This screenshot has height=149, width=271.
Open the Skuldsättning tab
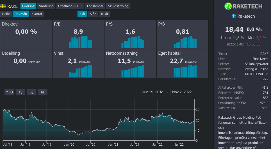(118, 6)
